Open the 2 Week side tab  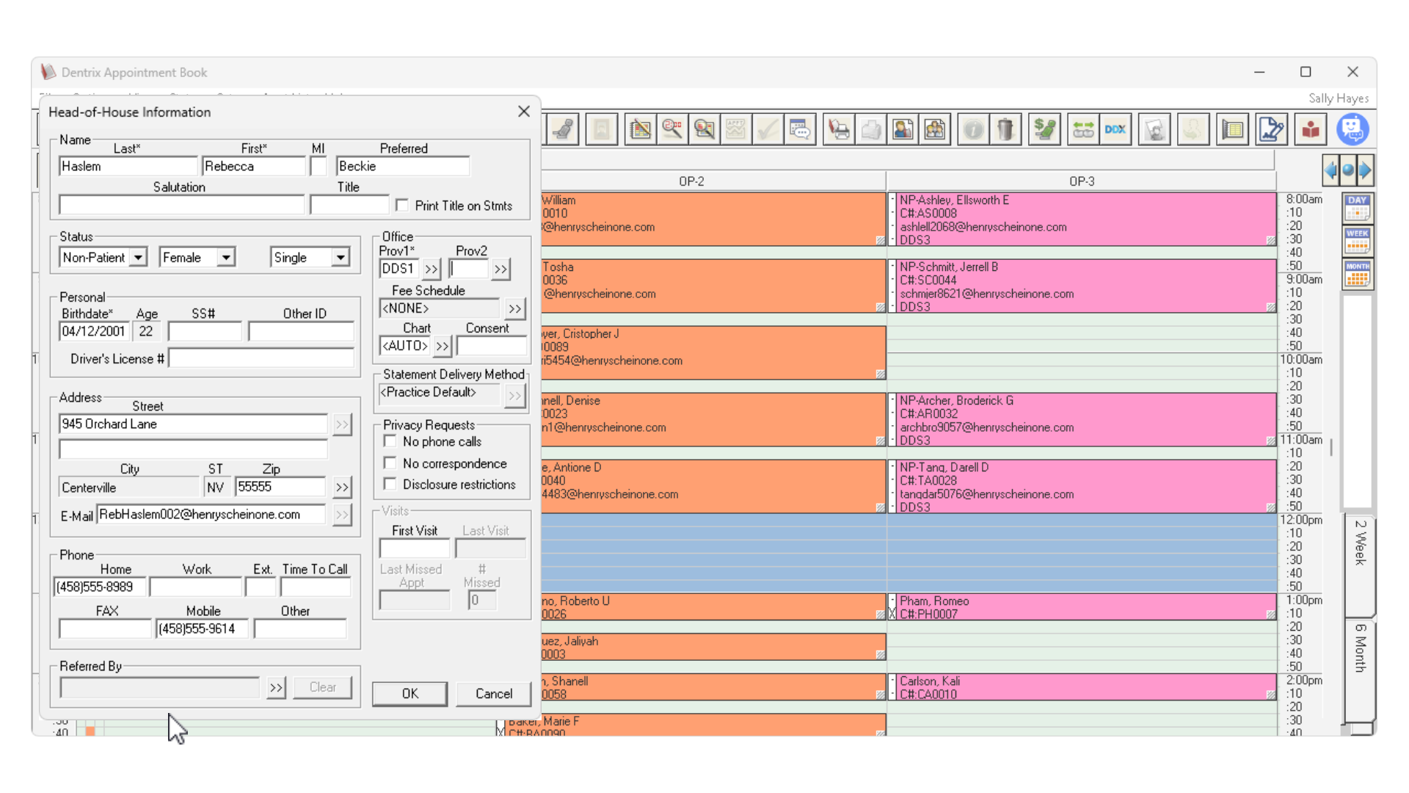pyautogui.click(x=1360, y=543)
